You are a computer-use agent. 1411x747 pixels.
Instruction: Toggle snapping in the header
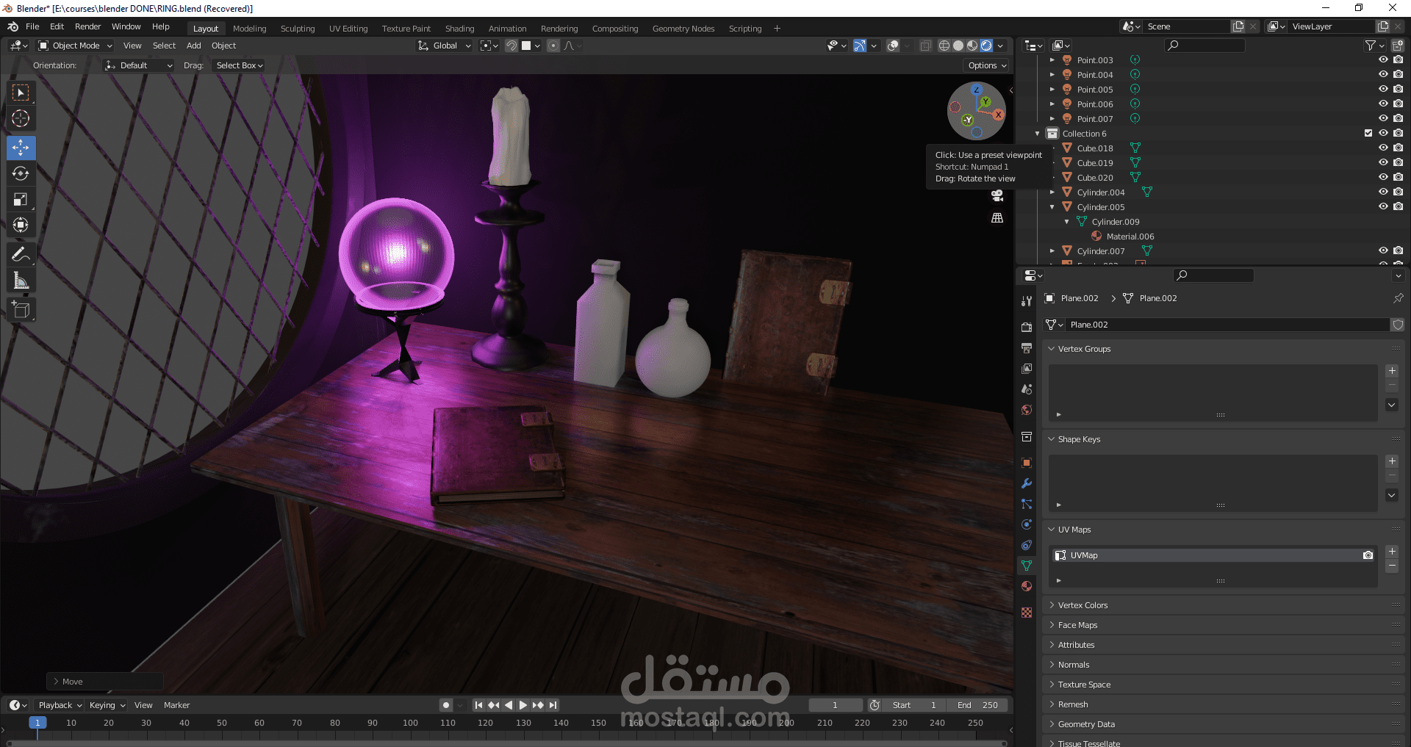[x=511, y=46]
